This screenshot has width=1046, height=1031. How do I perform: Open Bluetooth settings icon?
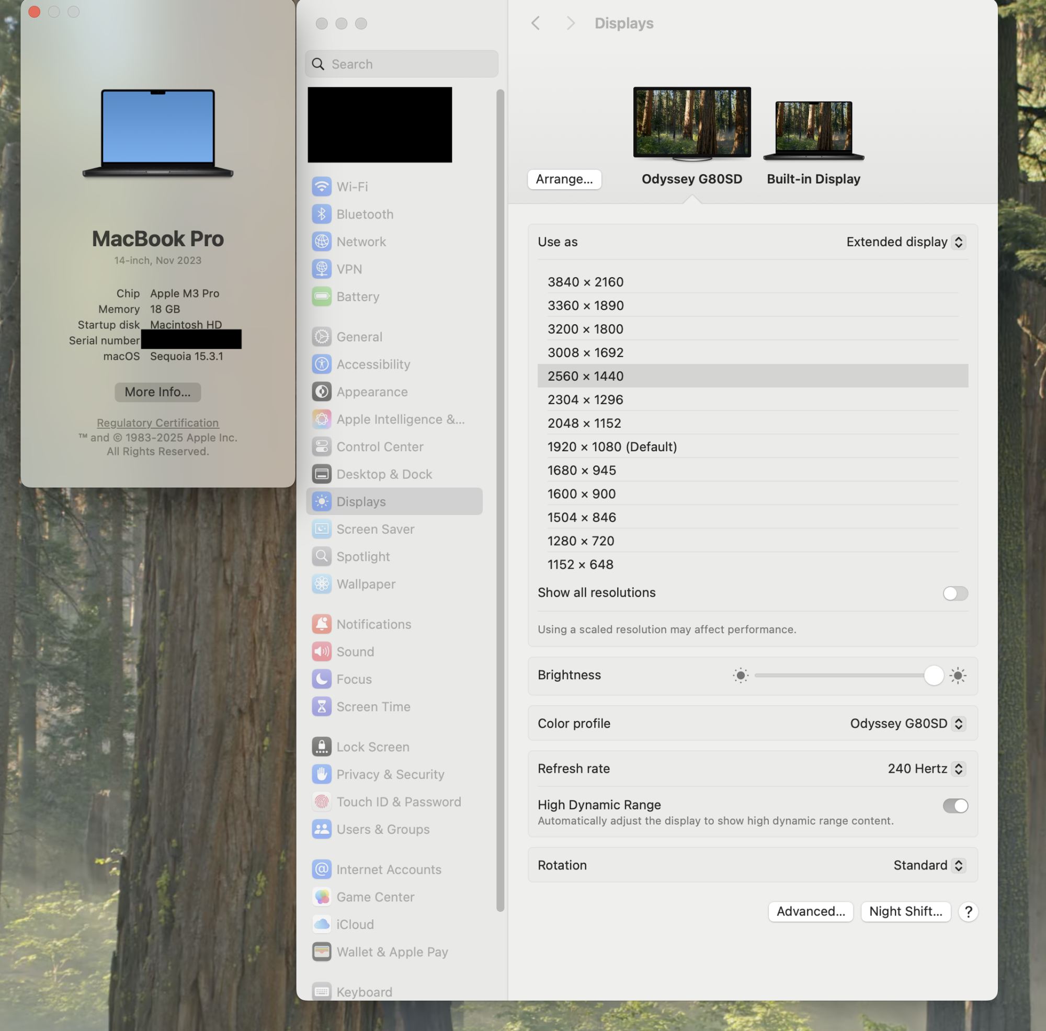click(322, 214)
